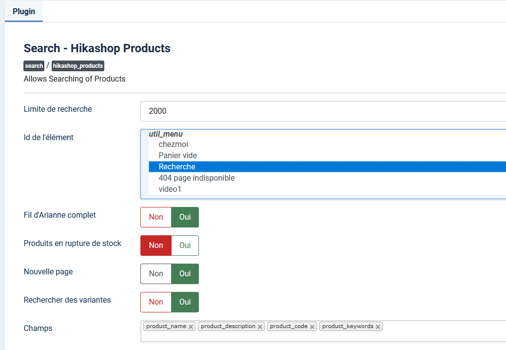Remove the product_name tag
Viewport: 506px width, 350px height.
click(x=191, y=327)
